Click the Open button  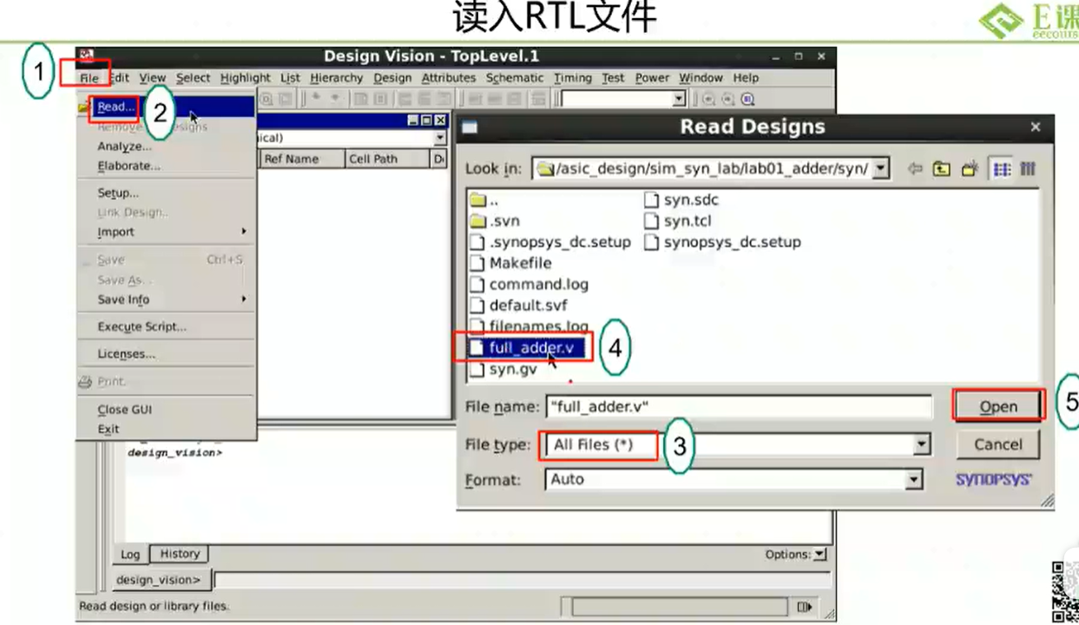click(998, 406)
